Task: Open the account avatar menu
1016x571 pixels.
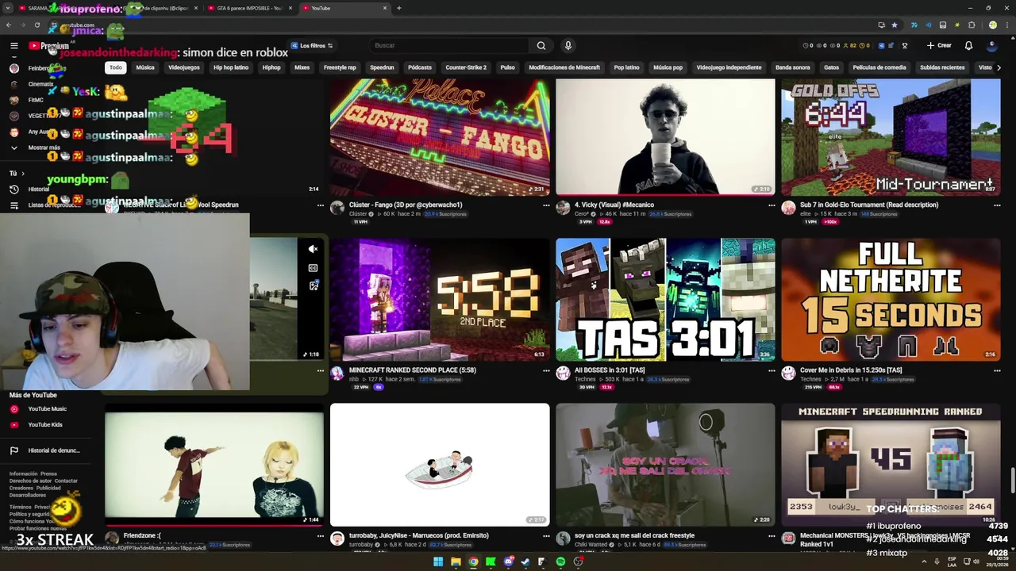Action: point(992,45)
